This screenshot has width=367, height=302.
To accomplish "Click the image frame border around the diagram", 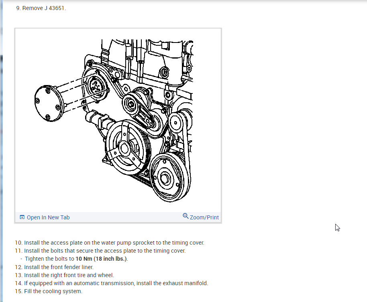I will point(118,28).
